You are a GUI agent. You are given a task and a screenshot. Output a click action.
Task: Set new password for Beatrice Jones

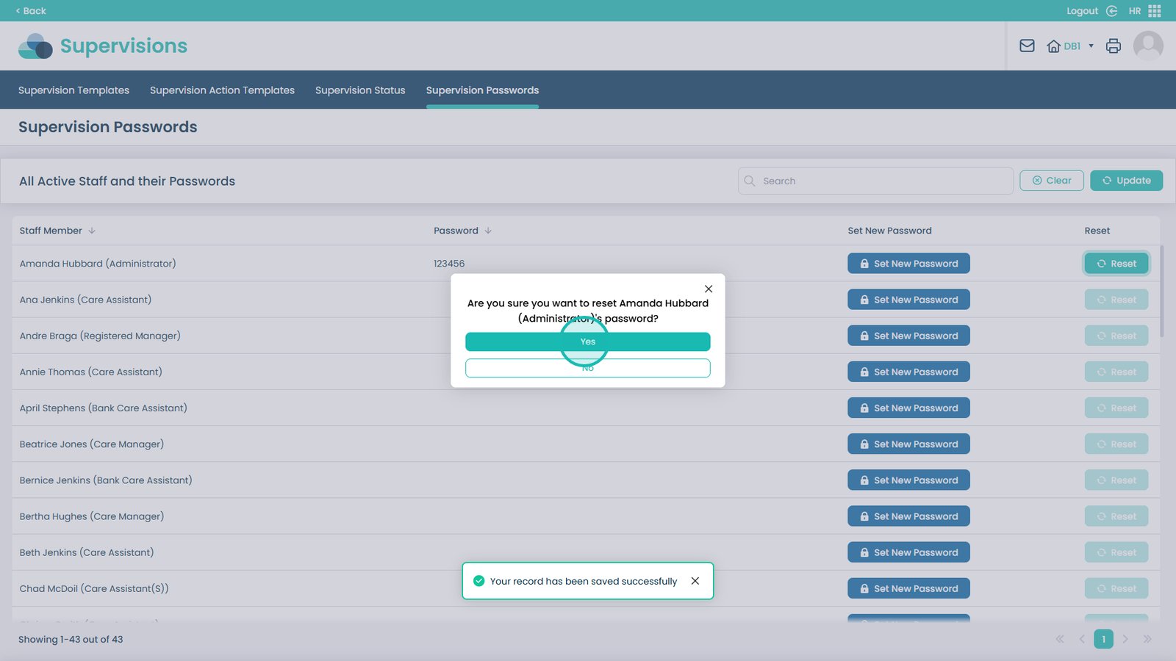(x=908, y=444)
